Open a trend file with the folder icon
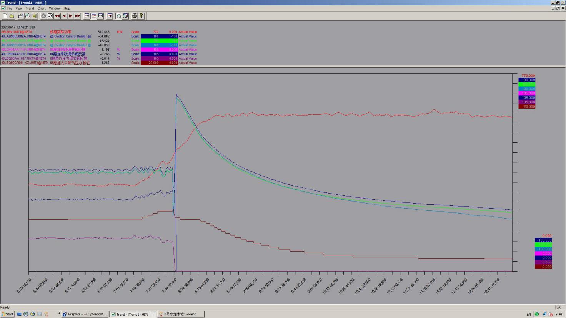 12,16
